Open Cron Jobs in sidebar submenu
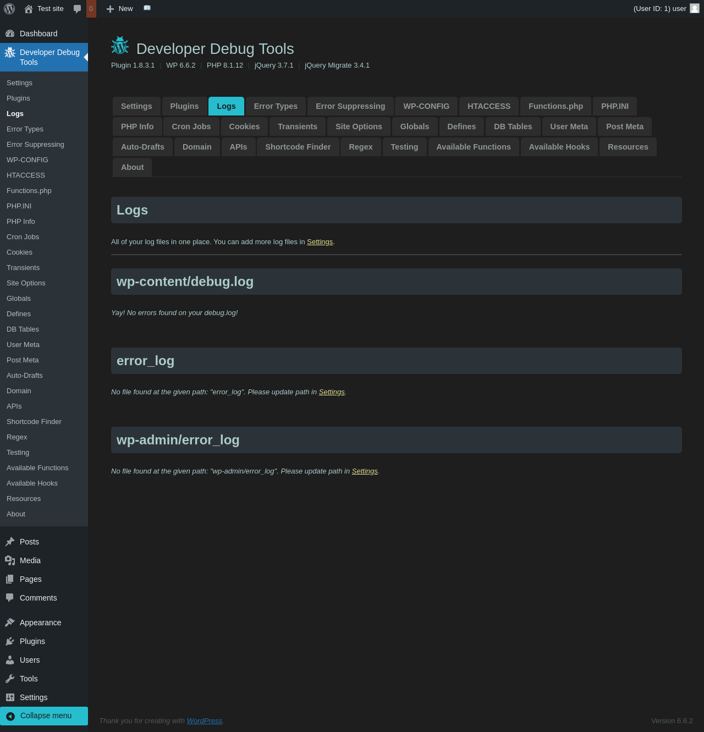This screenshot has height=732, width=704. [x=23, y=237]
